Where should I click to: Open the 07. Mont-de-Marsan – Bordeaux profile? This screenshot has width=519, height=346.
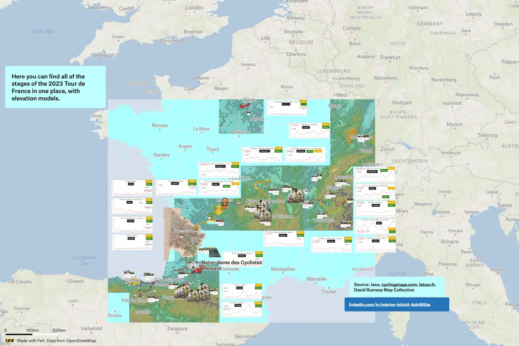coord(243,259)
